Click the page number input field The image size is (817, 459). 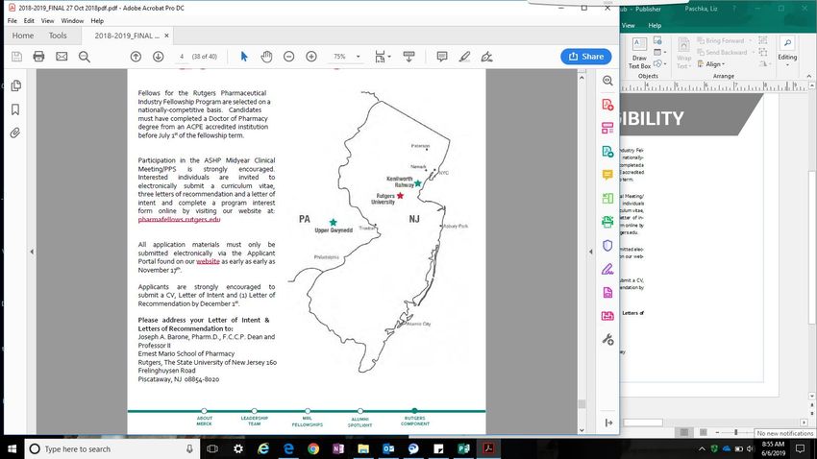[182, 57]
